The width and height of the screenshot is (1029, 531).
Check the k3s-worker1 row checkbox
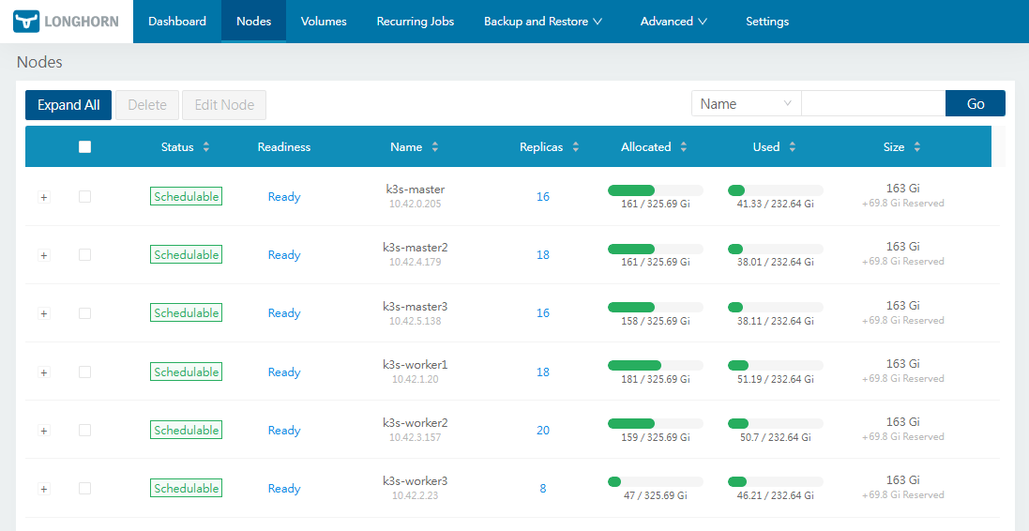pos(84,372)
